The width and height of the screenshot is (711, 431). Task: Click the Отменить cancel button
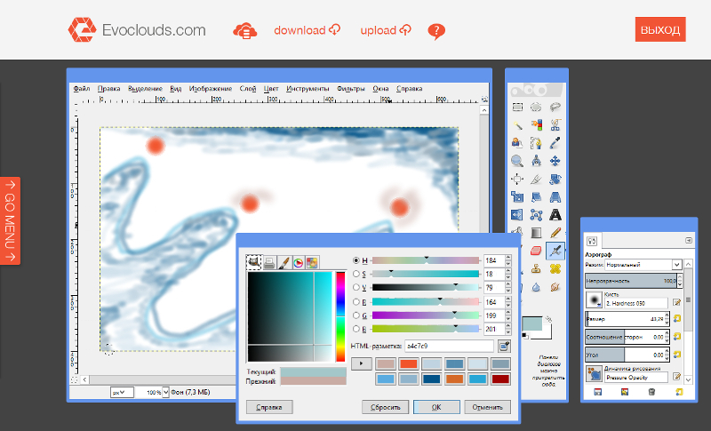tap(487, 407)
